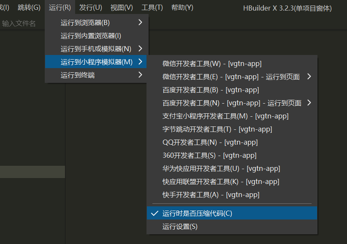Open the 帮助(Y) help menu
This screenshot has width=347, height=244.
click(x=182, y=7)
